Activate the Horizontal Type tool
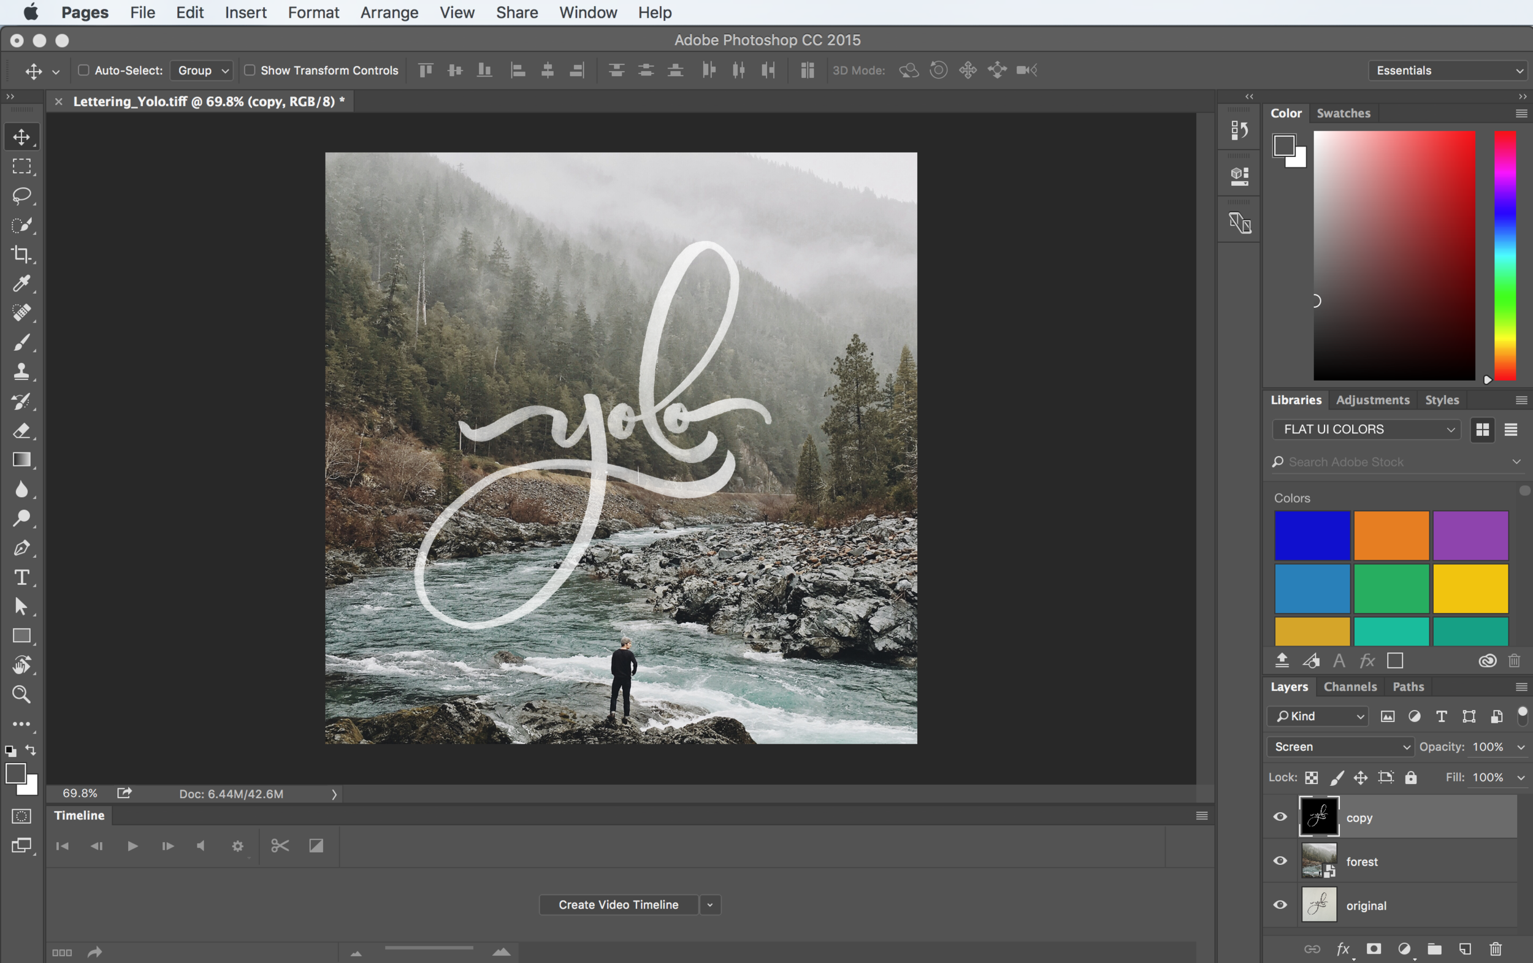The image size is (1533, 963). [x=21, y=577]
